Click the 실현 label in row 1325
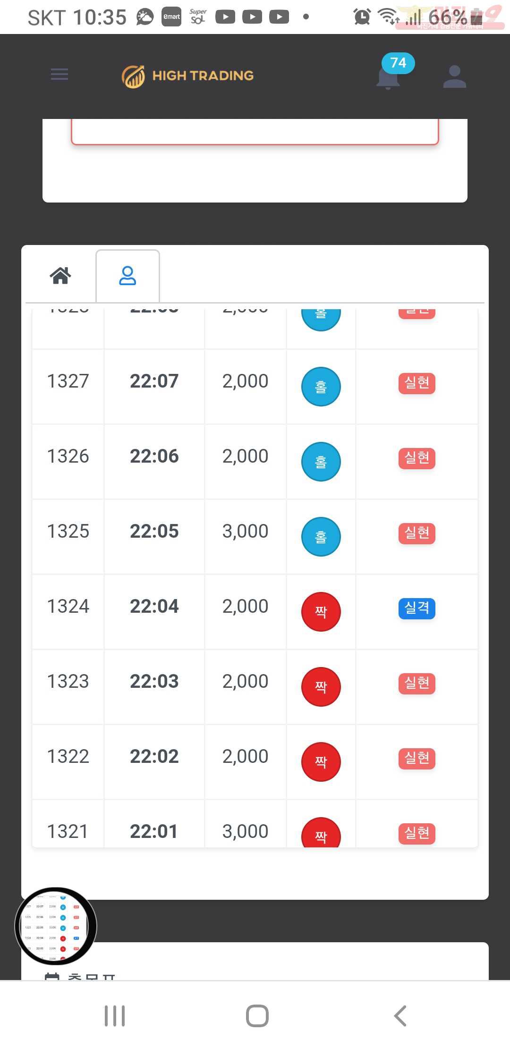Screen dimensions: 510x1048 [417, 533]
